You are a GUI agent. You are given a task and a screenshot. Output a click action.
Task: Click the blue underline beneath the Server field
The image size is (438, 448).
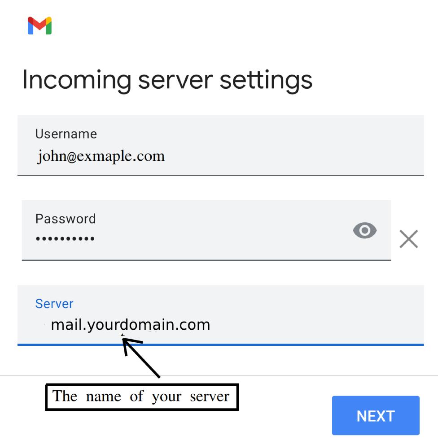220,344
